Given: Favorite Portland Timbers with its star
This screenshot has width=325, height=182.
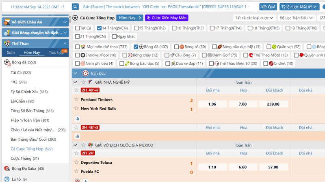Looking at the screenshot, I should (76, 99).
